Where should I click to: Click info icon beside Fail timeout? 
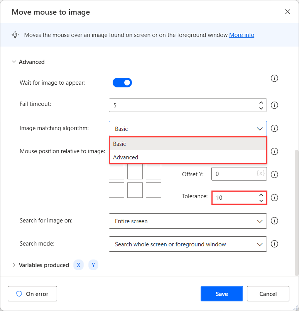(x=275, y=105)
